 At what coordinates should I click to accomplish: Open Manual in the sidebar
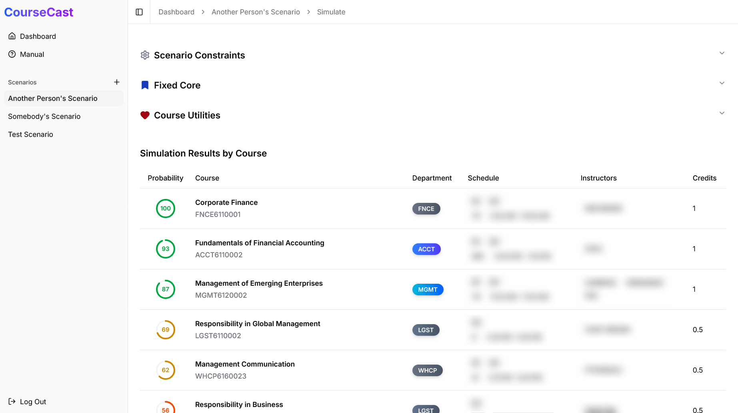tap(64, 54)
